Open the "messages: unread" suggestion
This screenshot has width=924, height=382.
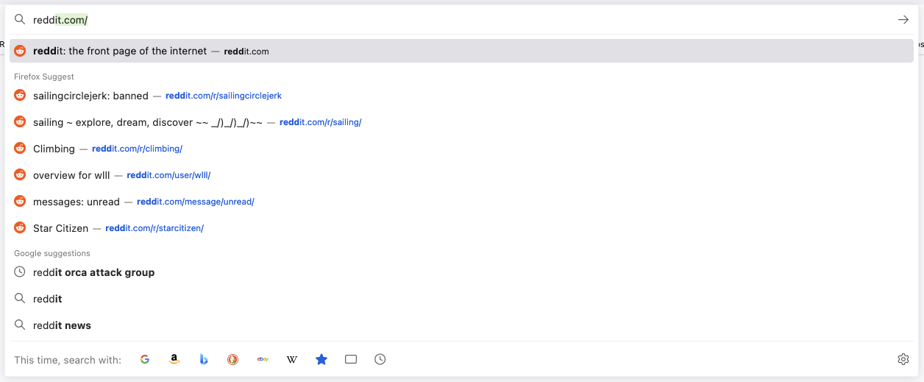[x=461, y=202]
